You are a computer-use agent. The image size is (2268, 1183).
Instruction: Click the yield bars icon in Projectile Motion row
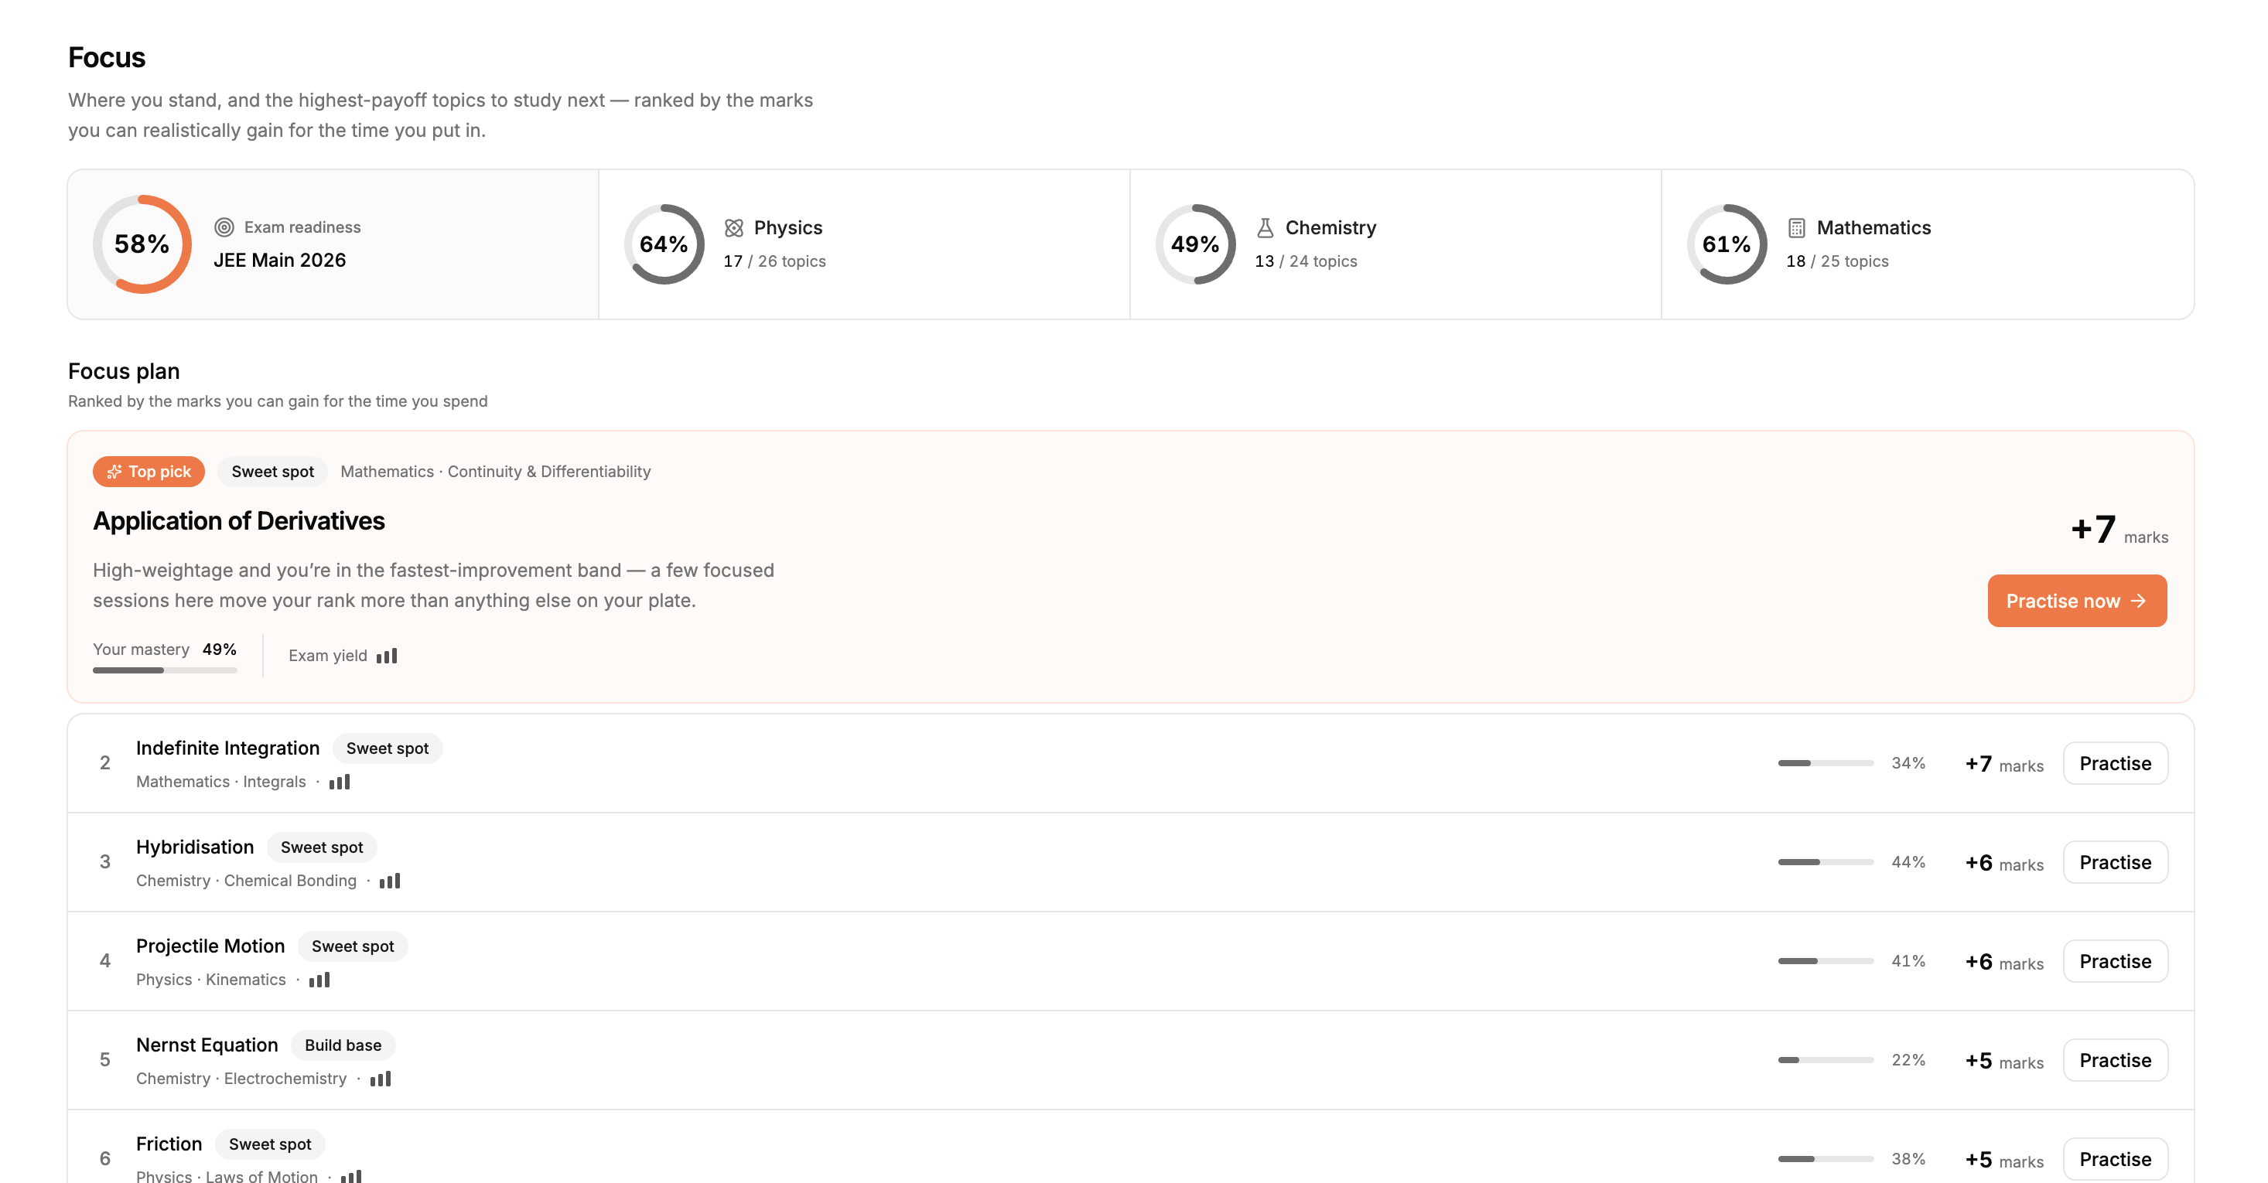tap(319, 980)
